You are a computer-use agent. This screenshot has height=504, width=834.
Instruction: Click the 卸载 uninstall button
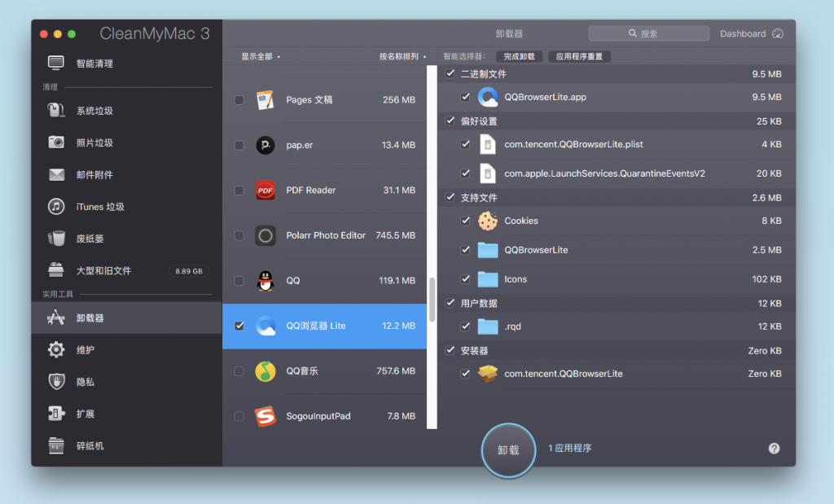[x=508, y=449]
